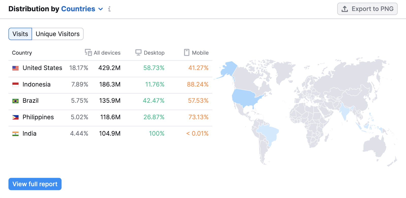Viewport: 406px width, 198px height.
Task: Switch to the Visits view
Action: [20, 34]
